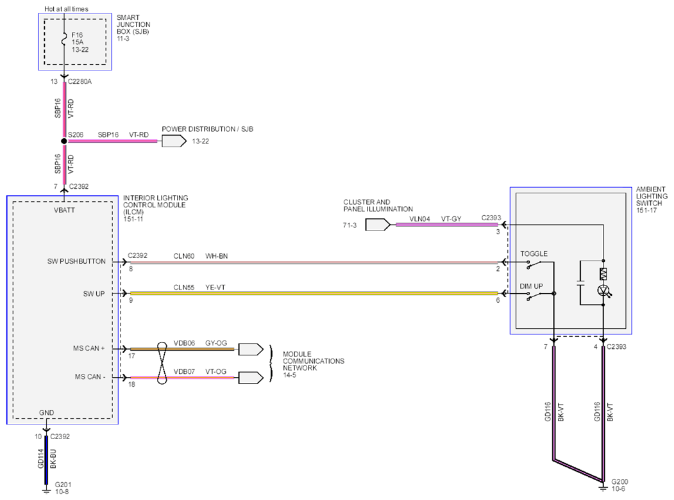This screenshot has height=500, width=674.
Task: Click the Cluster and Panel Illumination 71-3 arrow
Action: click(378, 225)
